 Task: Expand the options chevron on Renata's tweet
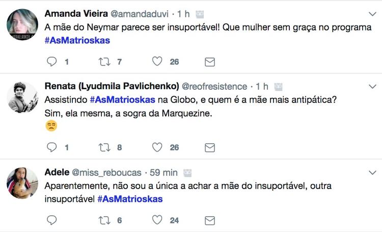[x=372, y=87]
